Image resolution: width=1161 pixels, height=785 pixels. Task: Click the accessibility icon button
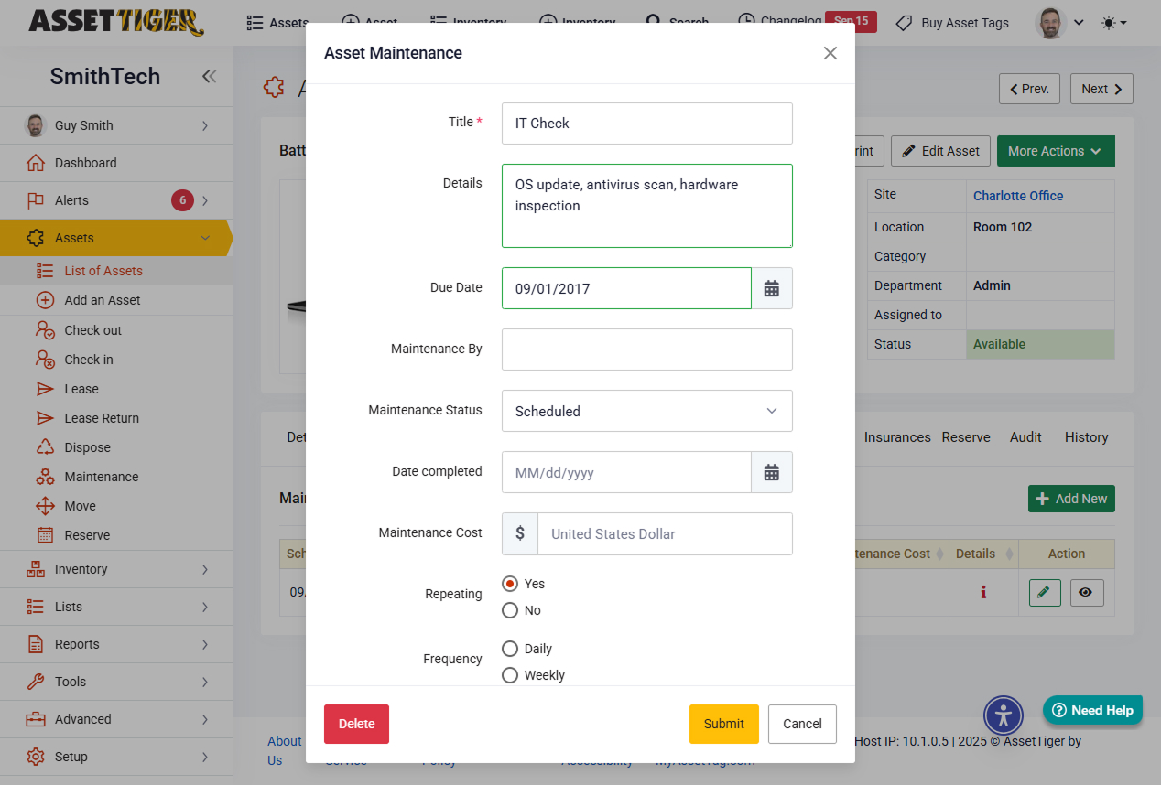point(1003,715)
